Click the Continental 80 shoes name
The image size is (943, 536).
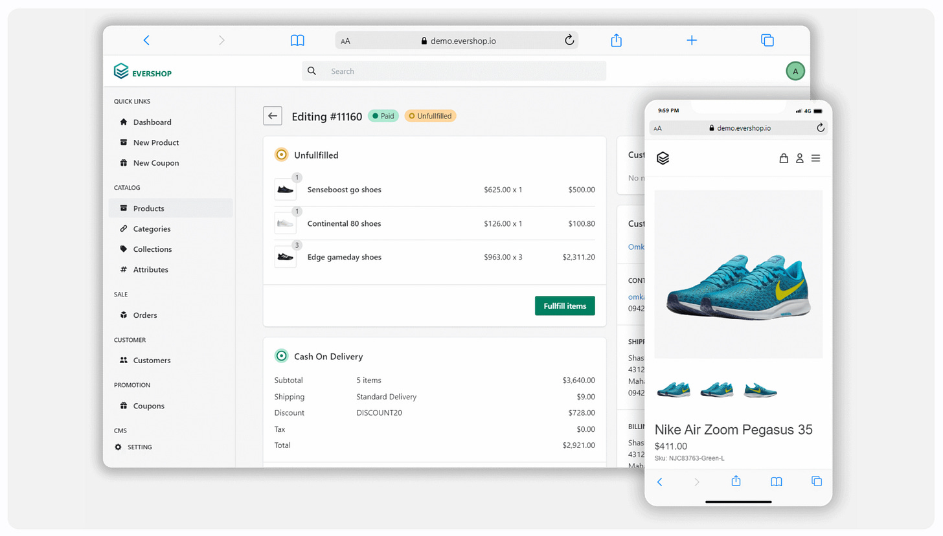[344, 223]
